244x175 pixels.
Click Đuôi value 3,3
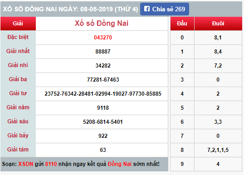click(218, 122)
